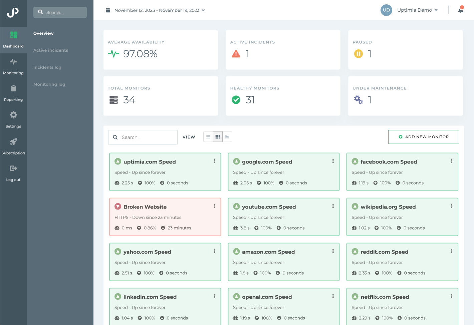Click the green availability pulse graphic

tap(113, 53)
